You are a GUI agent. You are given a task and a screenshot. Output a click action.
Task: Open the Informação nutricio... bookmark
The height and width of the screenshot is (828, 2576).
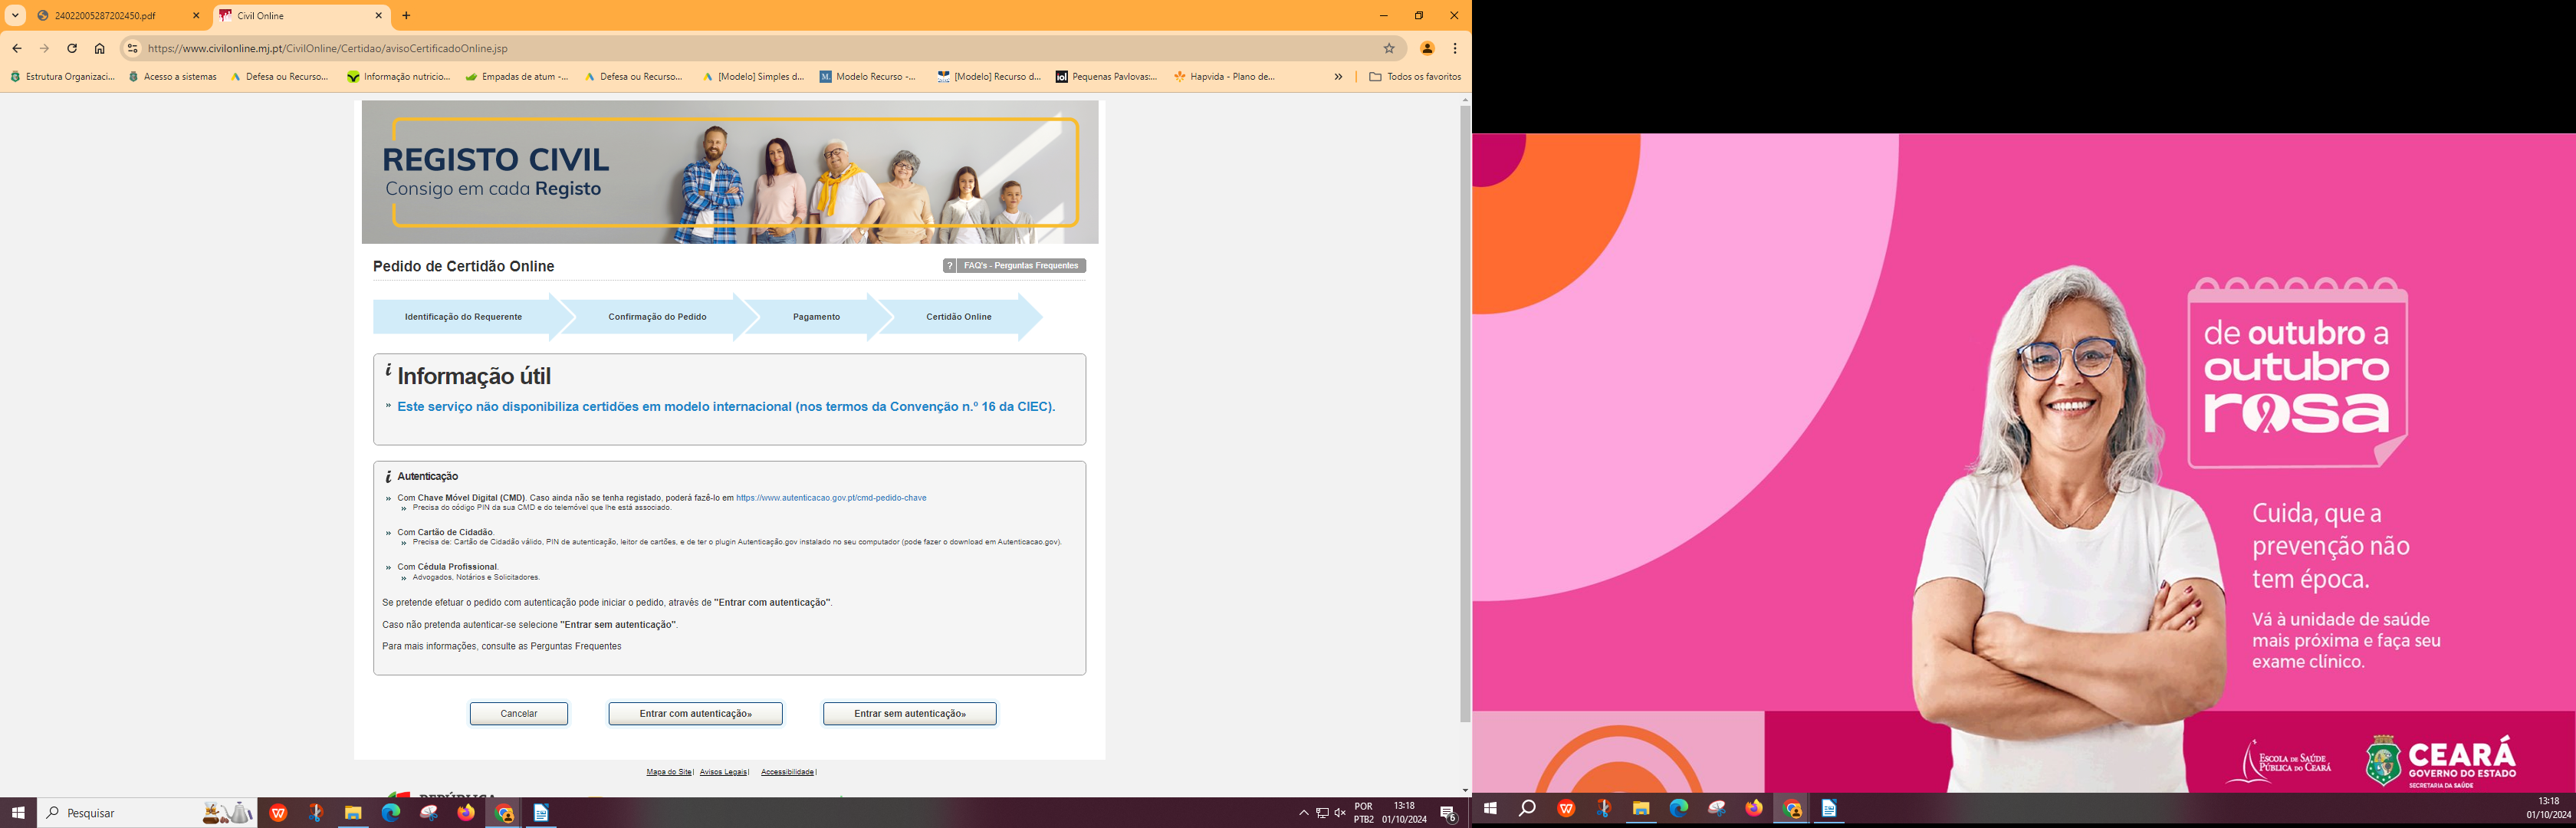click(x=399, y=76)
